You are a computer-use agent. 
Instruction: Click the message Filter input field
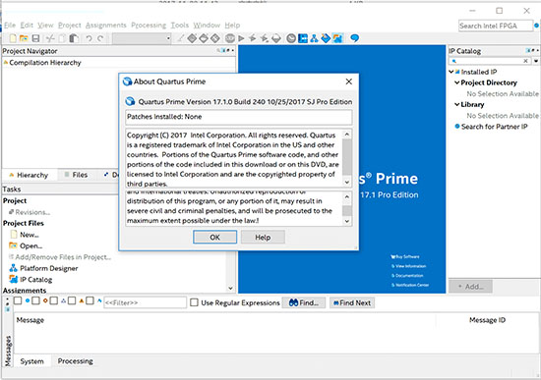145,302
